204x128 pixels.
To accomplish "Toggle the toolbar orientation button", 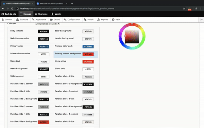I will point(201,19).
